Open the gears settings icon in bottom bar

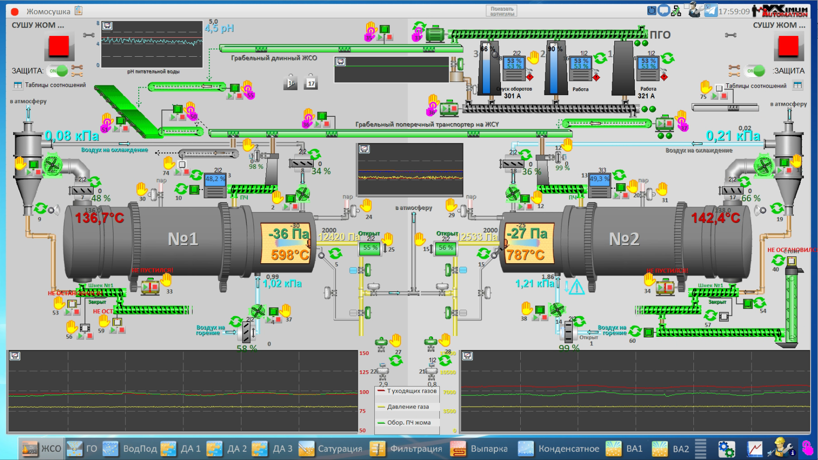(x=726, y=449)
